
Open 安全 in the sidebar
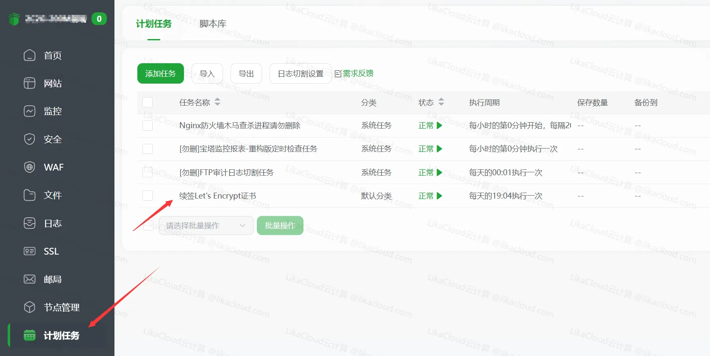click(53, 139)
